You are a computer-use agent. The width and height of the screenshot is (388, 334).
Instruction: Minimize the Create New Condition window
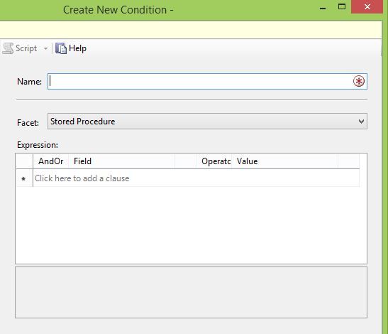pos(323,8)
